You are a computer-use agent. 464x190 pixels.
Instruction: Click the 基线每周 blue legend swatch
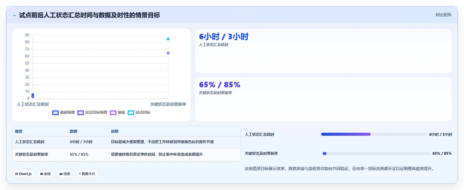point(55,112)
